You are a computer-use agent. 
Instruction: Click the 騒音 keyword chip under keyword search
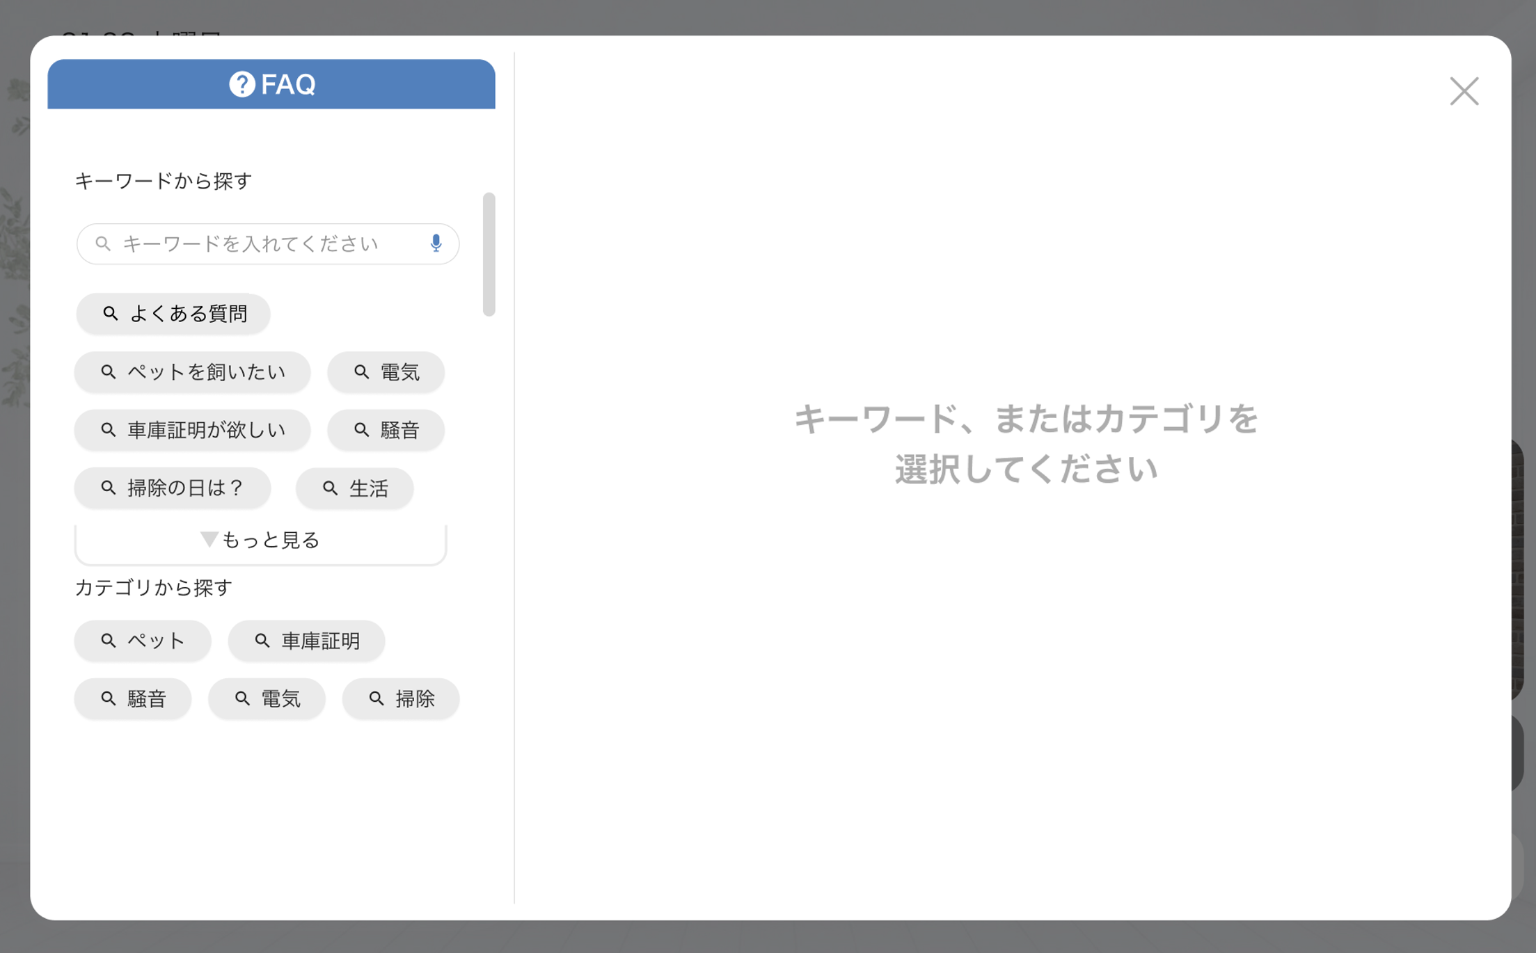(386, 430)
